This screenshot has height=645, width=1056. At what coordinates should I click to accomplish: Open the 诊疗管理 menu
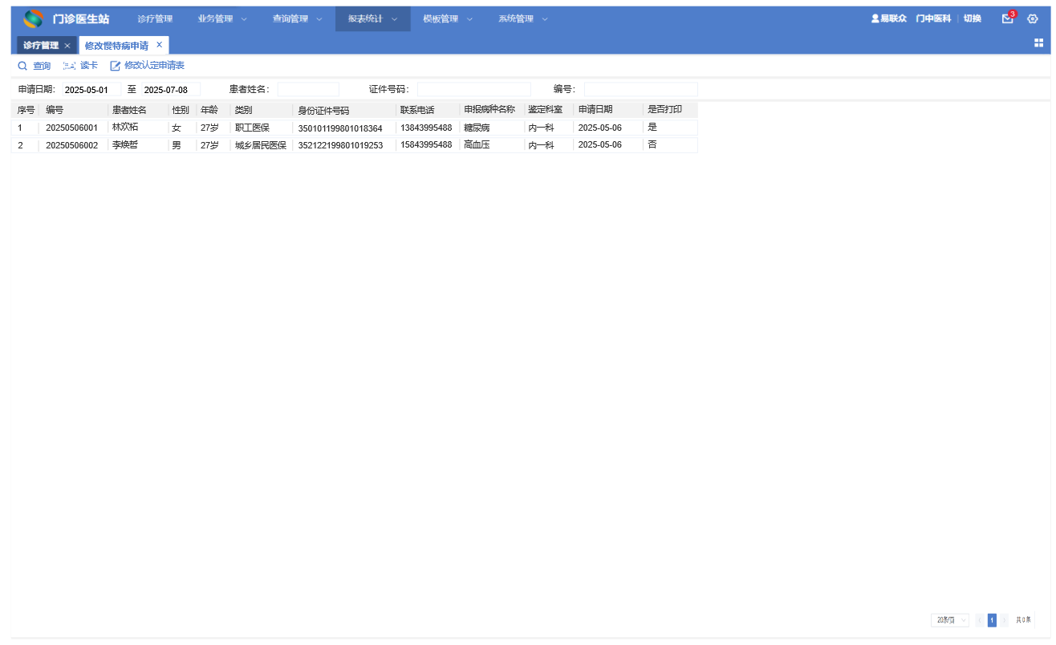click(x=155, y=18)
